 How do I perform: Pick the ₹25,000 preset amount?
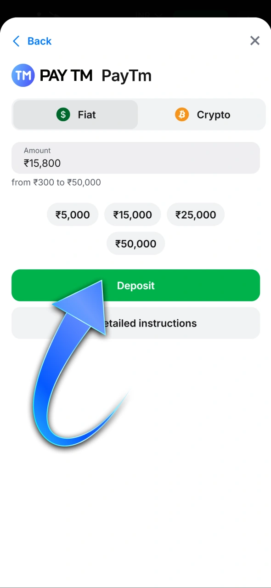click(x=196, y=215)
